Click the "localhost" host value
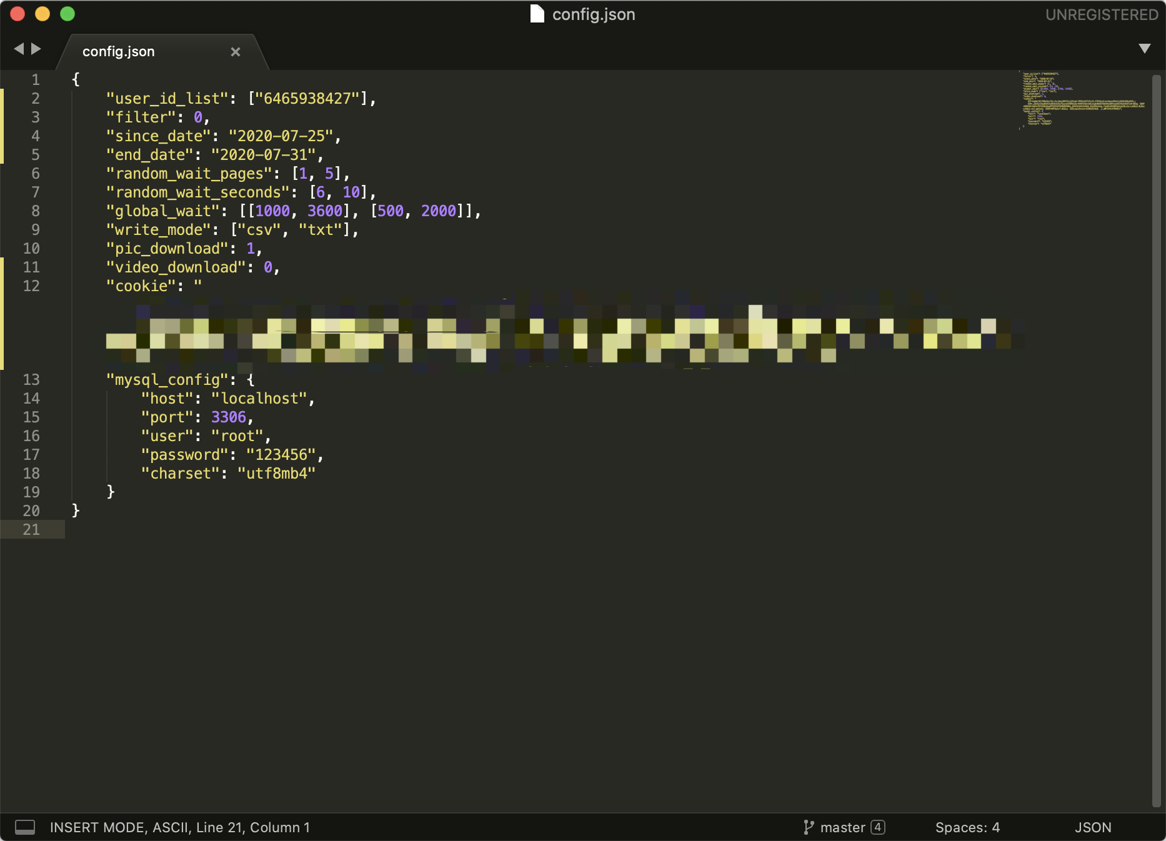The width and height of the screenshot is (1166, 841). [x=259, y=399]
